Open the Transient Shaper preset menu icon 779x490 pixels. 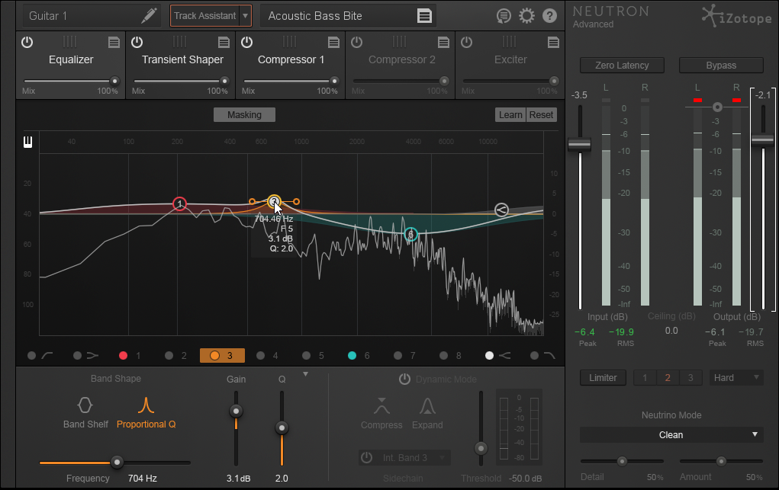click(224, 43)
